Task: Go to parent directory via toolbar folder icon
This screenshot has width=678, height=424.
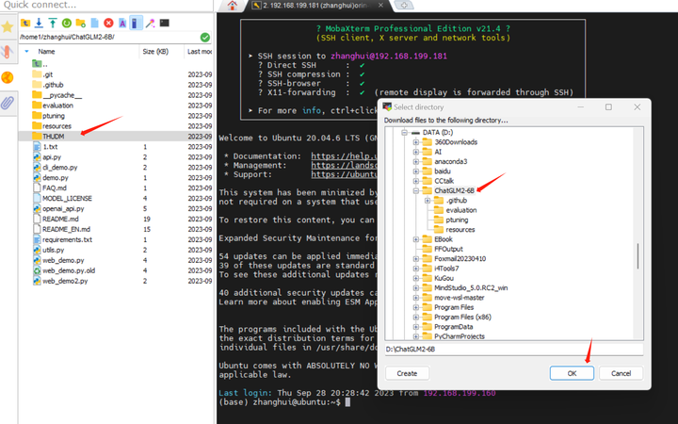Action: (x=25, y=23)
